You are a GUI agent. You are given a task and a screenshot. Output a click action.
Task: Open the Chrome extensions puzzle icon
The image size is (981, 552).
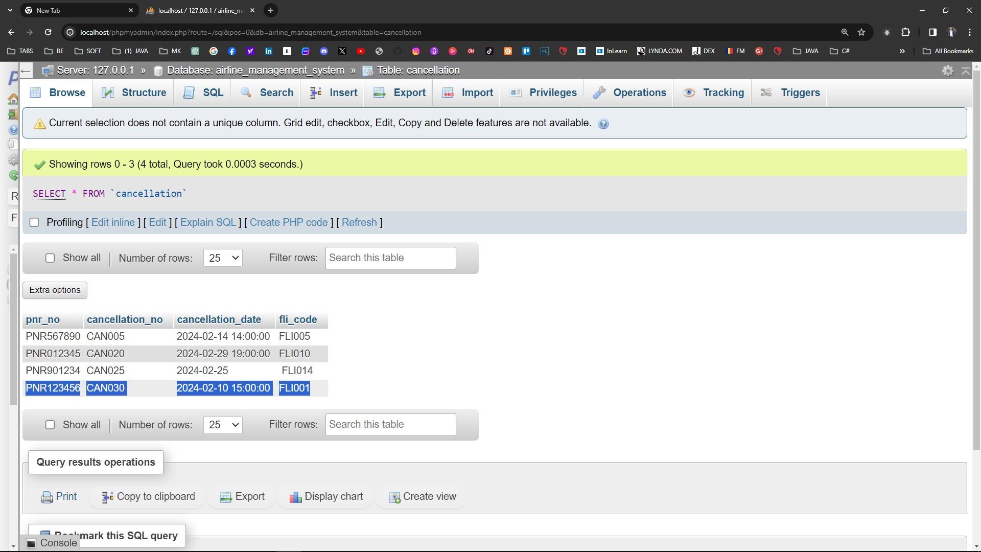coord(905,32)
